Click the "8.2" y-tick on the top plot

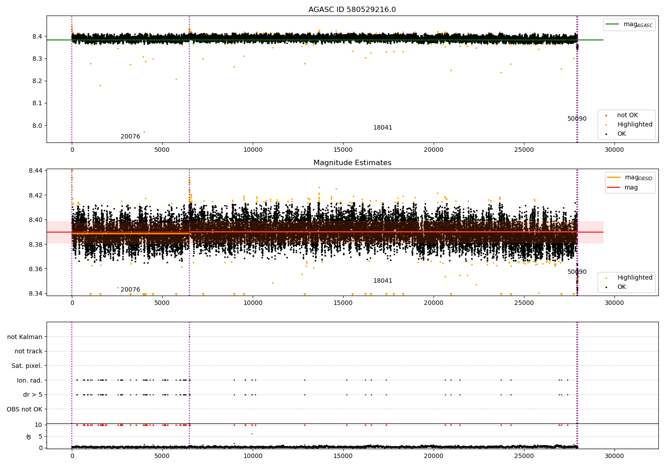point(38,81)
